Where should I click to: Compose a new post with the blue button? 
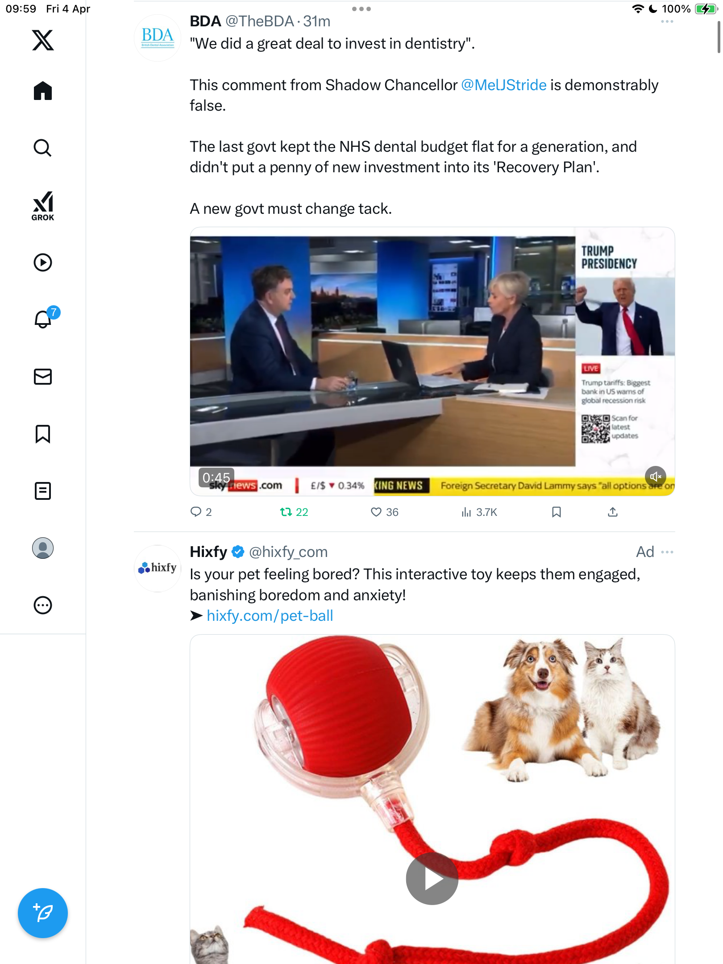(43, 913)
